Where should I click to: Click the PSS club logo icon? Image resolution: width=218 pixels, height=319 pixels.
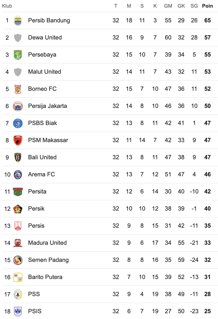tap(18, 294)
